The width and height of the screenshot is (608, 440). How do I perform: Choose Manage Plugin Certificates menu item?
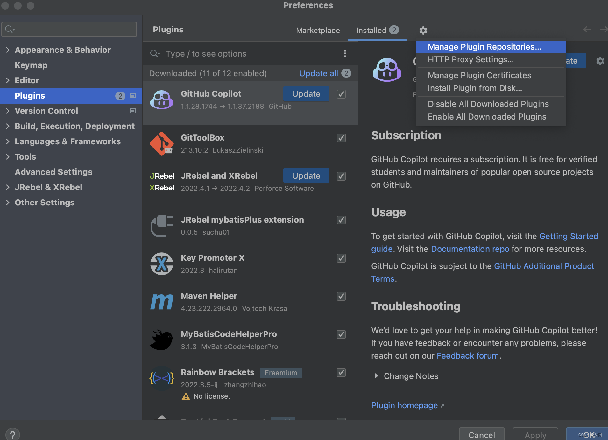point(491,75)
